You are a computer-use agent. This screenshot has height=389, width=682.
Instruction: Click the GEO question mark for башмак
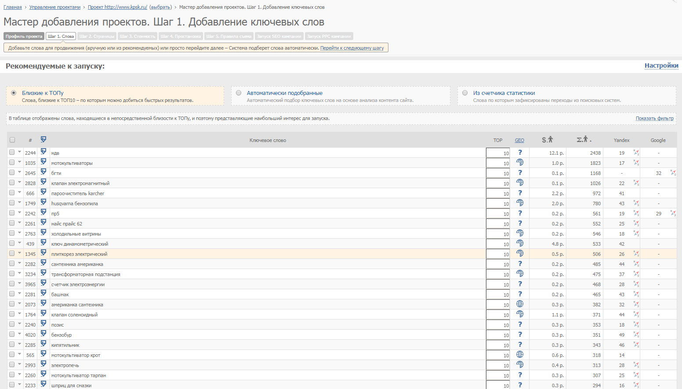coord(520,294)
